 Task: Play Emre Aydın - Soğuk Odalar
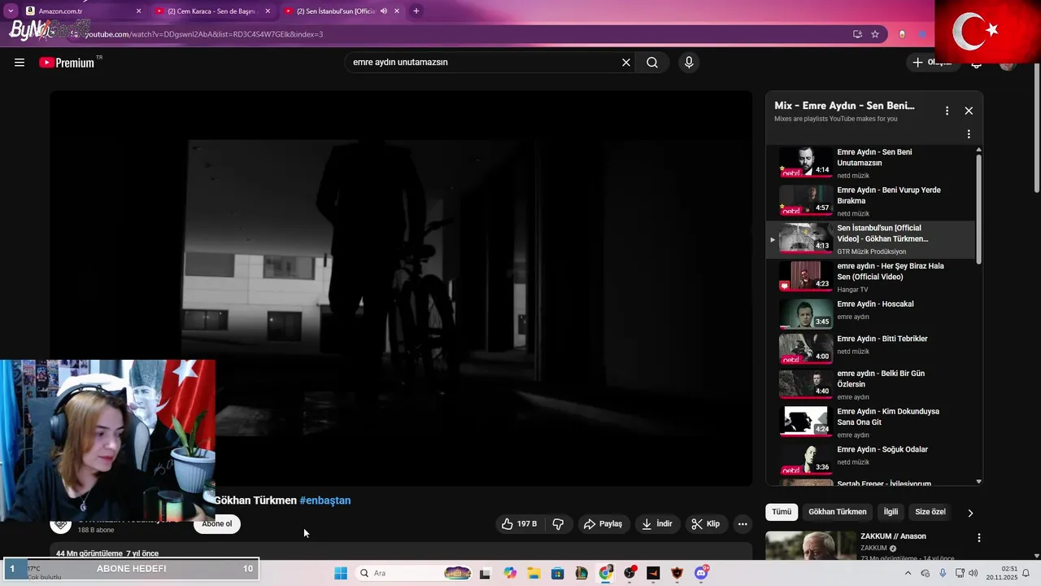point(870,459)
